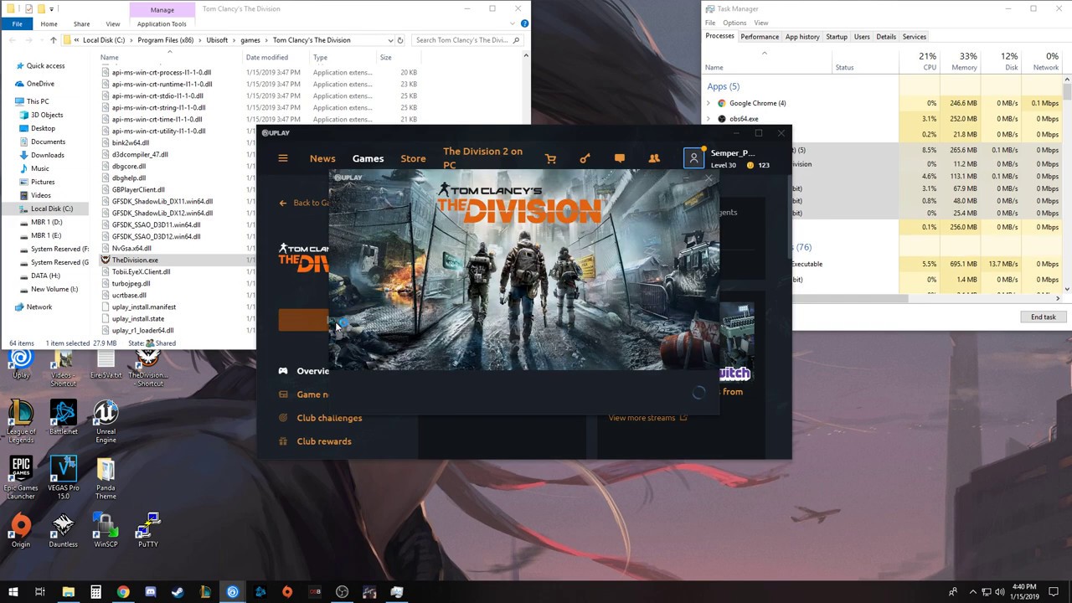Click View more streams link
The height and width of the screenshot is (603, 1072).
click(x=647, y=418)
